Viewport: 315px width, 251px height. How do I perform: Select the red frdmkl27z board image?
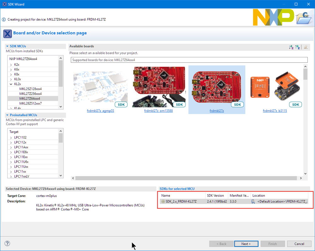(x=217, y=87)
